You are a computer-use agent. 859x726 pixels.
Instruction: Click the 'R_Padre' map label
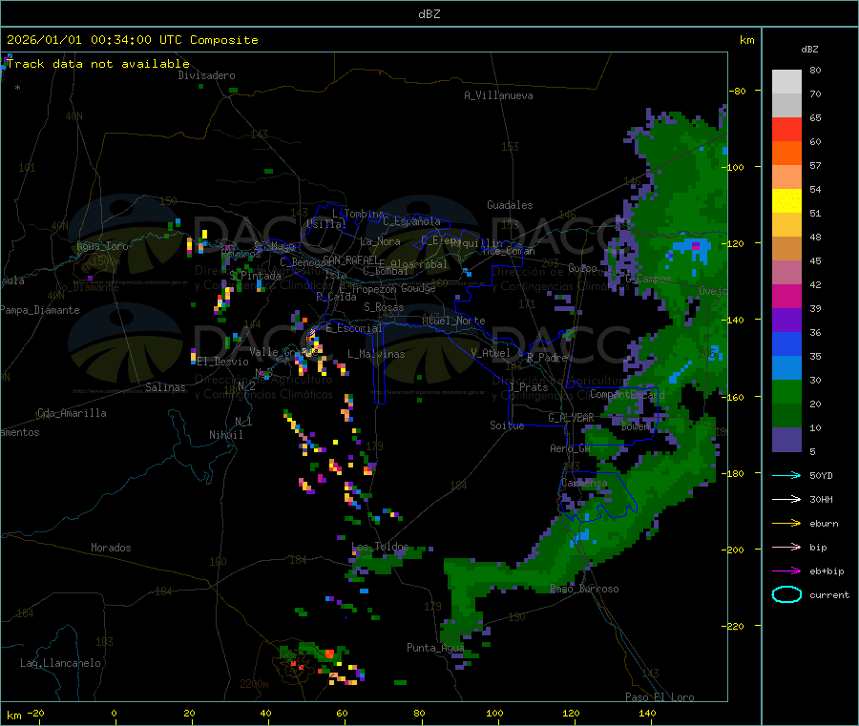click(x=547, y=358)
